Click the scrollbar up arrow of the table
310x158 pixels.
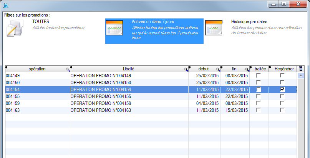coord(301,76)
